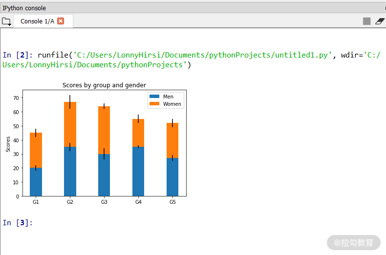Viewport: 386px width, 255px height.
Task: Click the blue Men legend swatch
Action: pos(154,97)
